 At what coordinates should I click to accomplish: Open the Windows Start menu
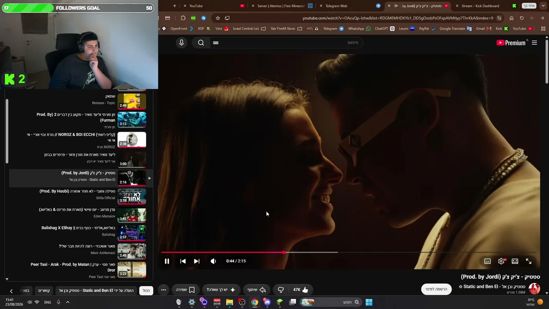369,302
